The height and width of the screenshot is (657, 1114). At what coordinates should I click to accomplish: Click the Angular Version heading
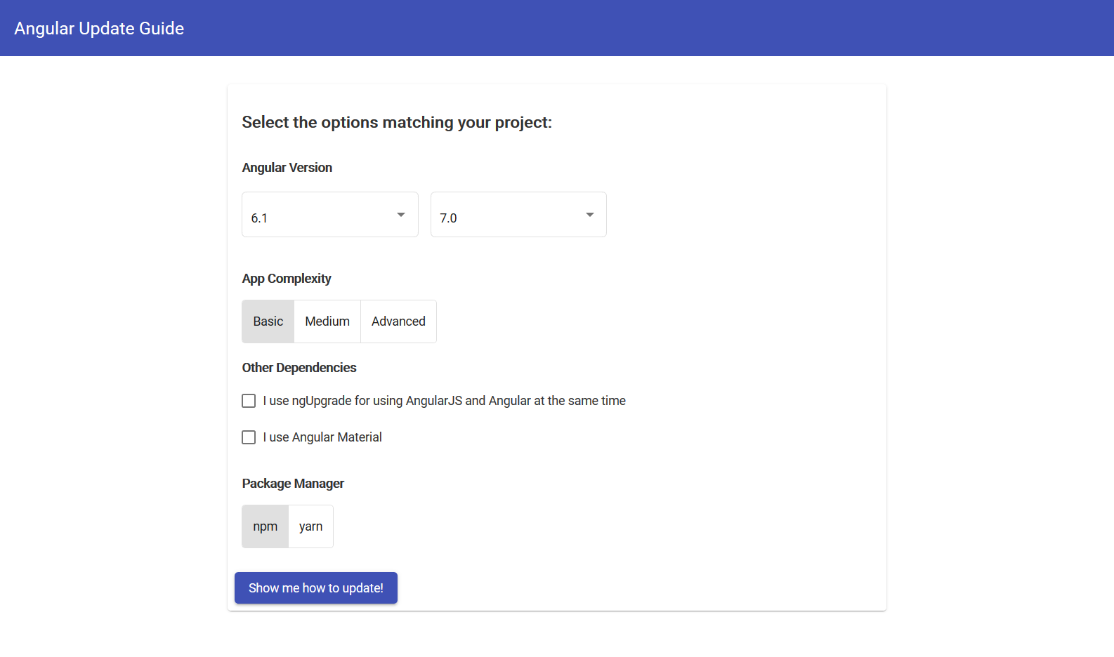[x=287, y=168]
